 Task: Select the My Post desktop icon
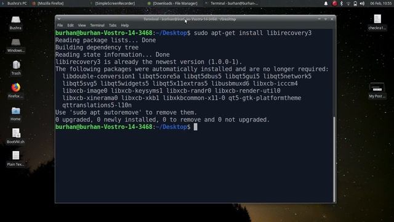377,91
